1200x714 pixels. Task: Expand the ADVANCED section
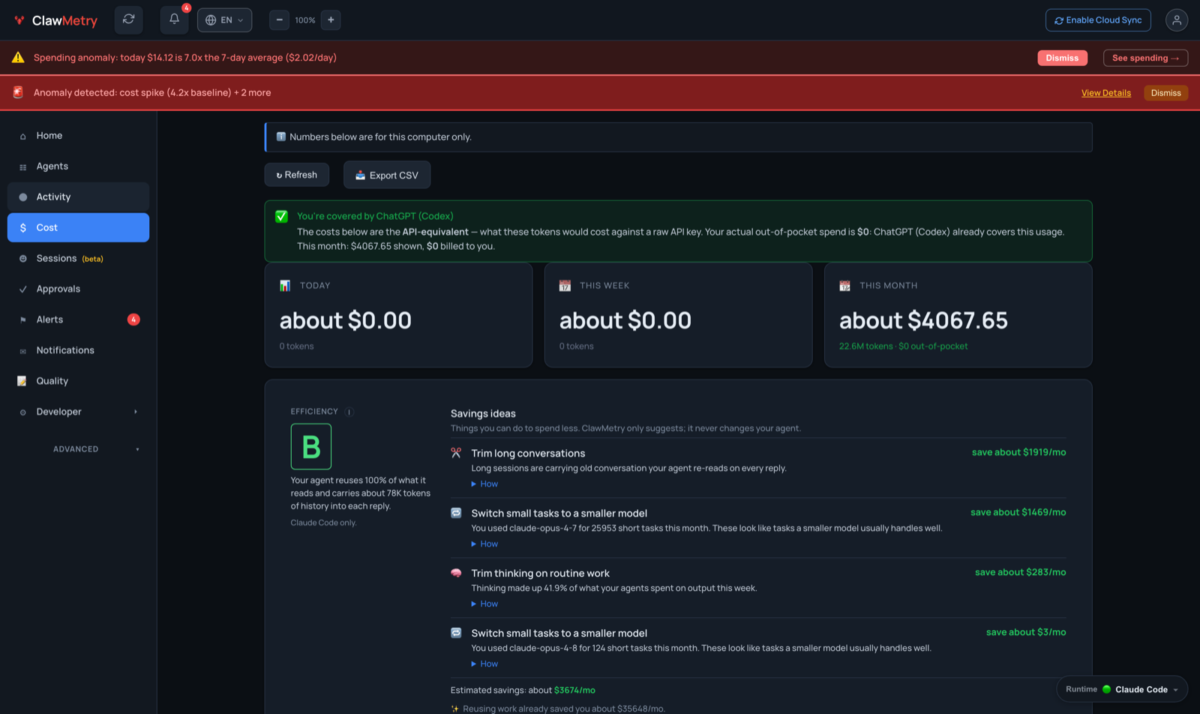click(x=96, y=449)
